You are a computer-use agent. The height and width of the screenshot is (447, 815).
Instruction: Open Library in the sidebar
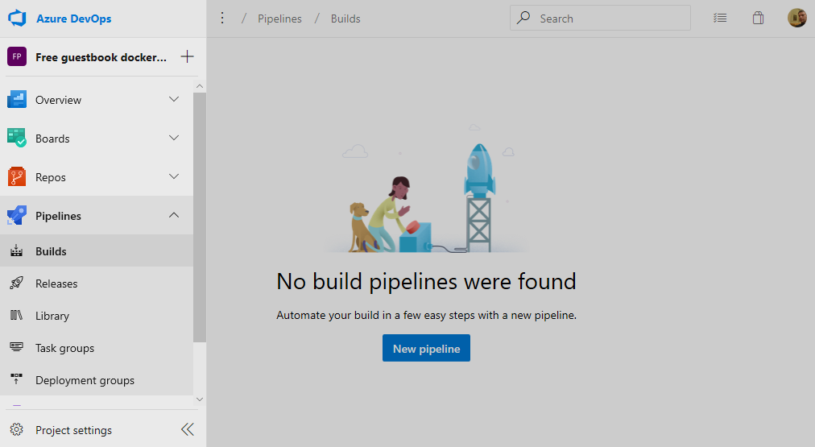[52, 316]
